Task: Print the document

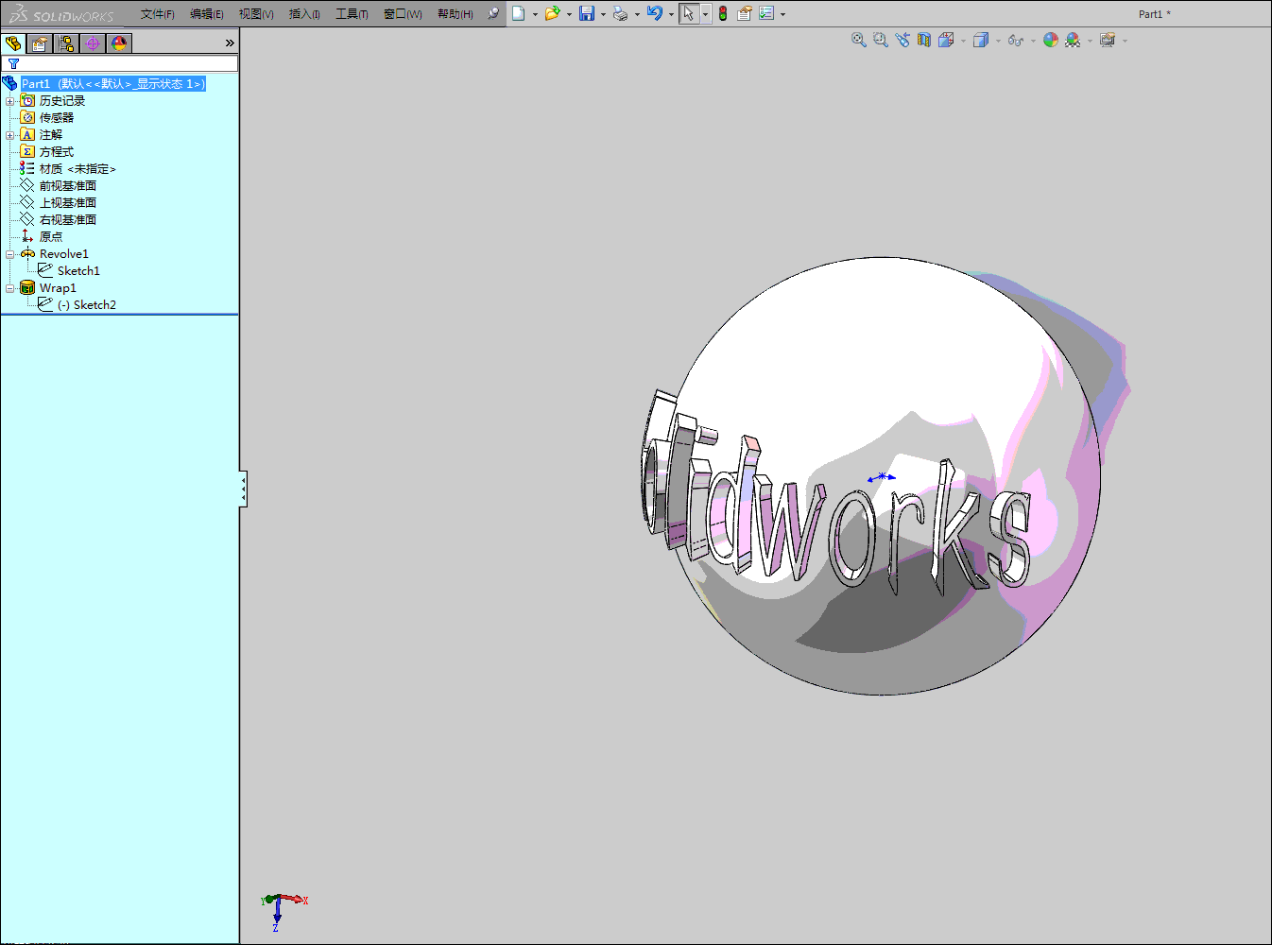Action: pos(620,14)
